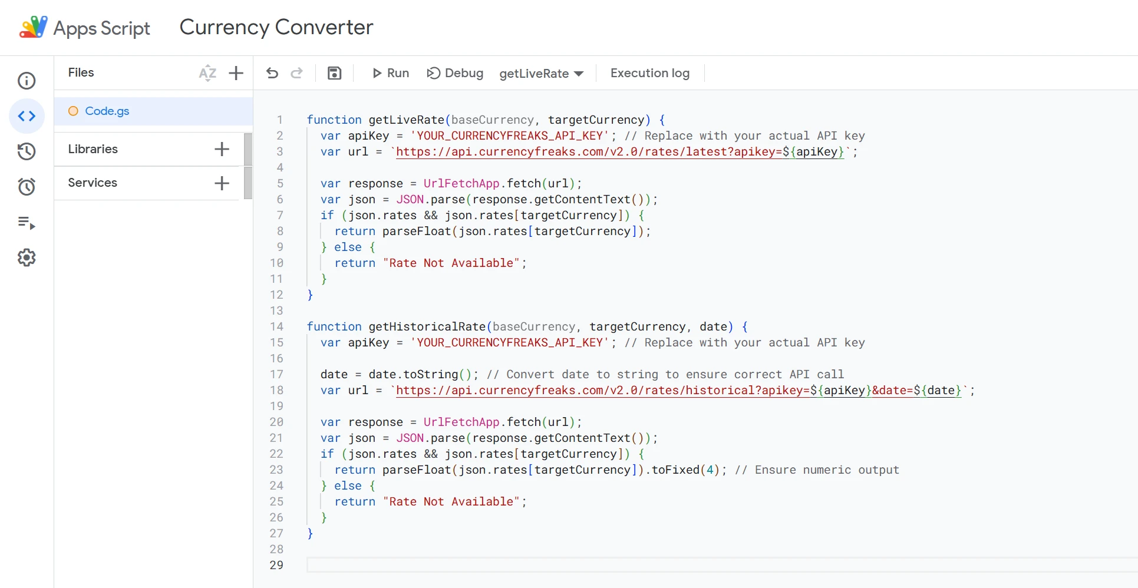Start Debug on the selected function
This screenshot has height=588, width=1138.
pos(455,73)
